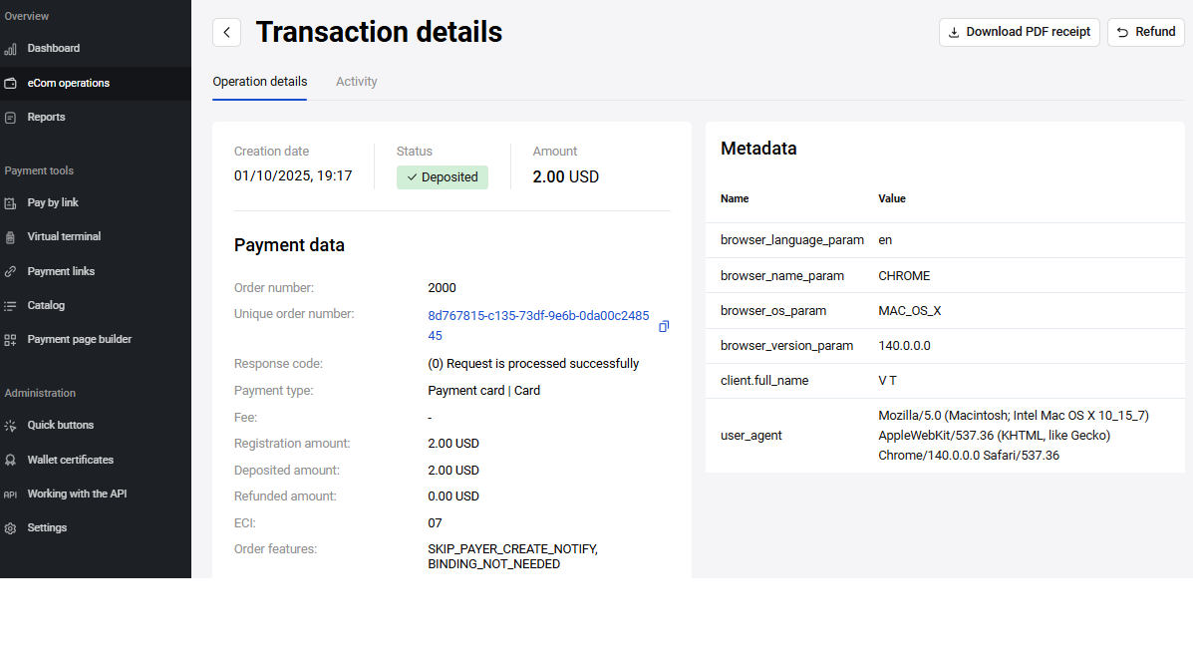Screen dimensions: 1193x658
Task: Click the Dashboard bar chart icon
Action: [x=10, y=49]
